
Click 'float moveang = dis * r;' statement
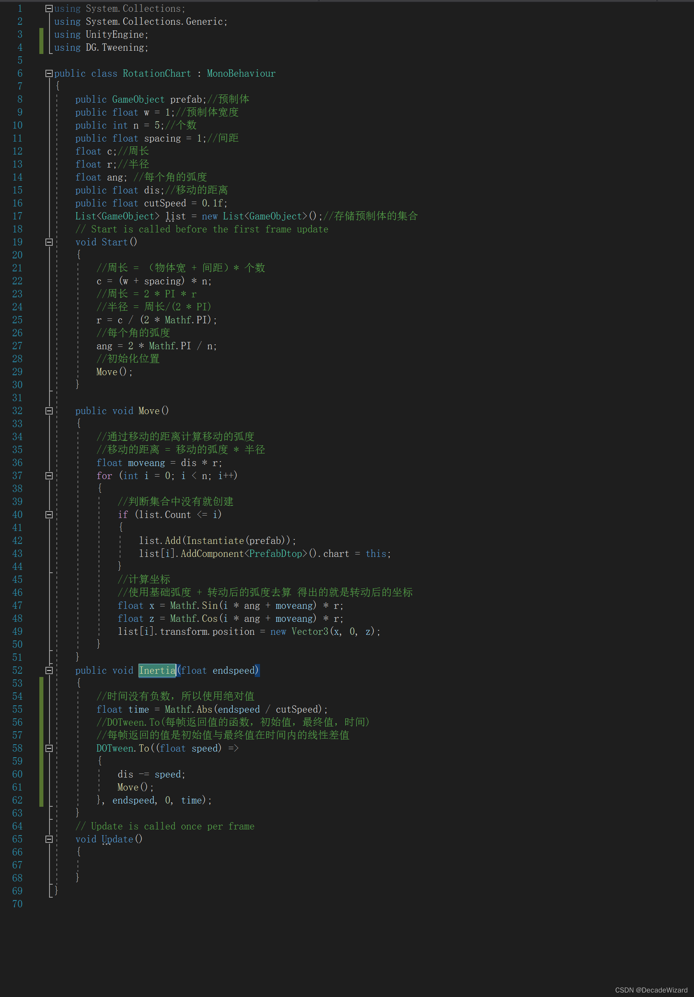pos(159,463)
